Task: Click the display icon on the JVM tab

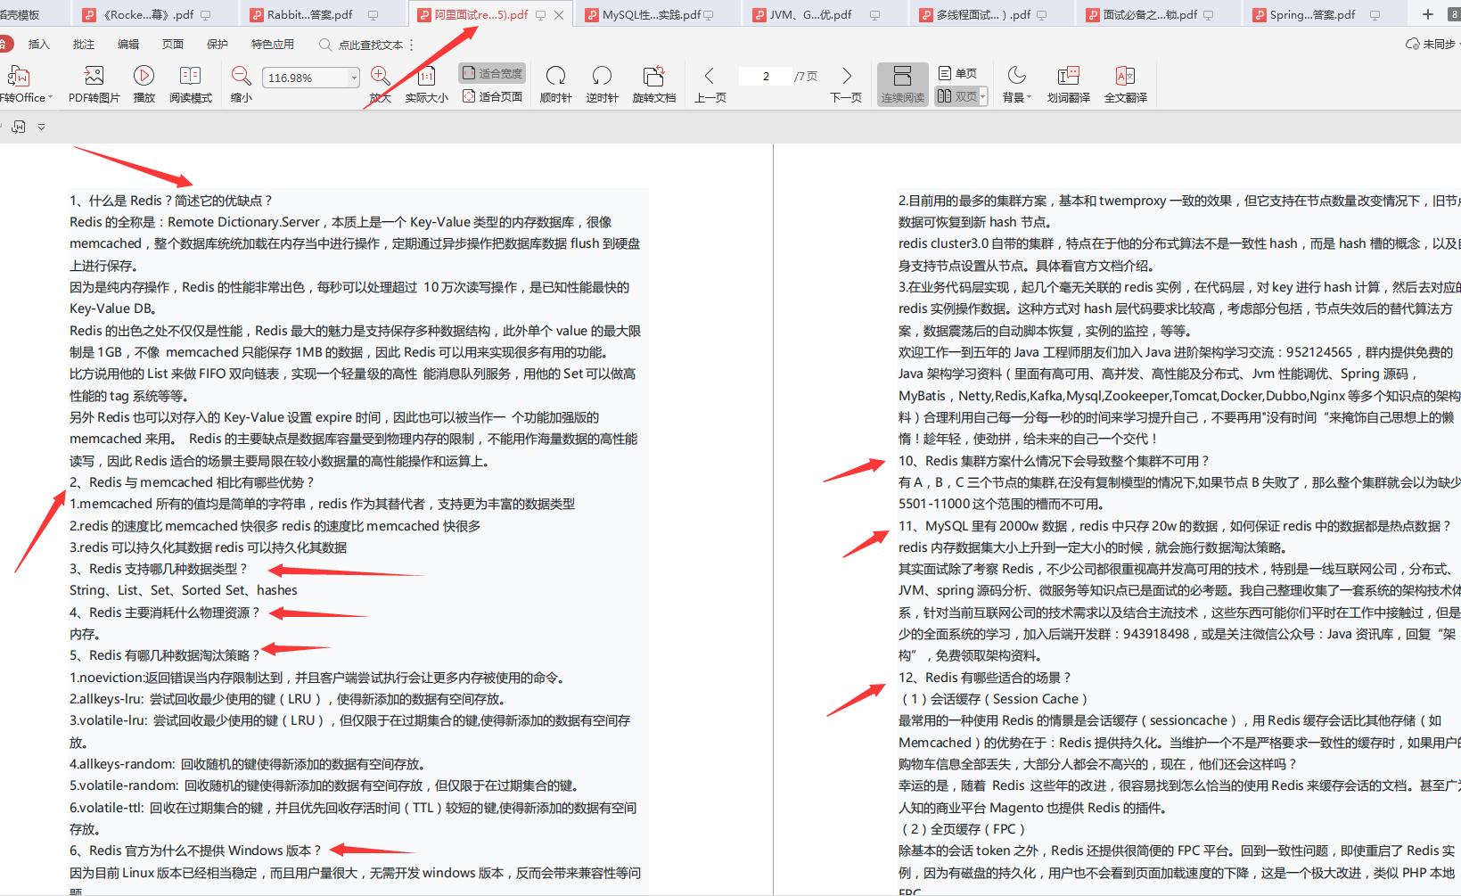Action: click(x=874, y=15)
